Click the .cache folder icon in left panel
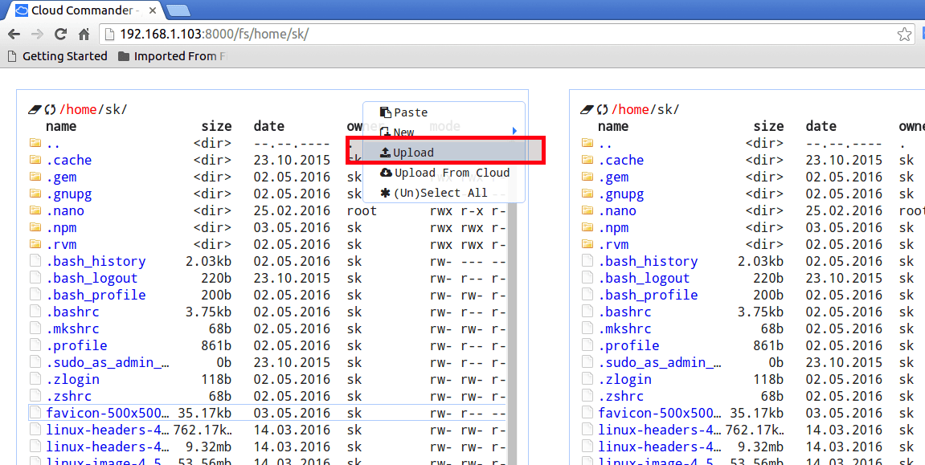The width and height of the screenshot is (925, 465). click(x=35, y=160)
